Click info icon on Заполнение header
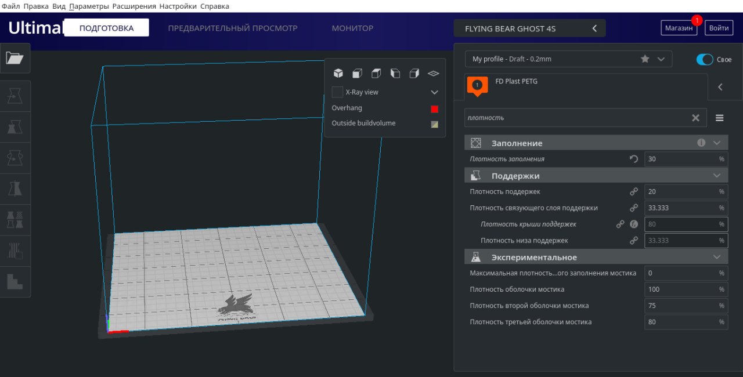 pos(701,143)
